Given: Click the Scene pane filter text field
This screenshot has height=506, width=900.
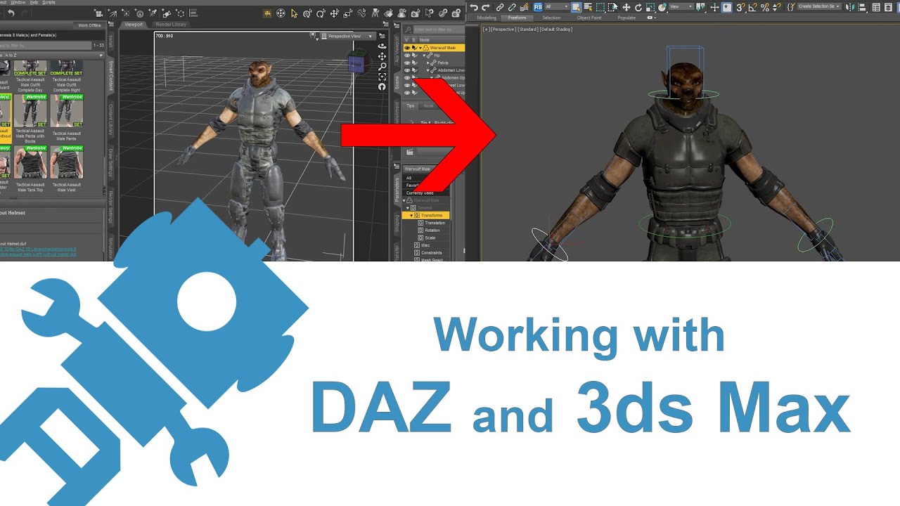Looking at the screenshot, I should (x=439, y=30).
